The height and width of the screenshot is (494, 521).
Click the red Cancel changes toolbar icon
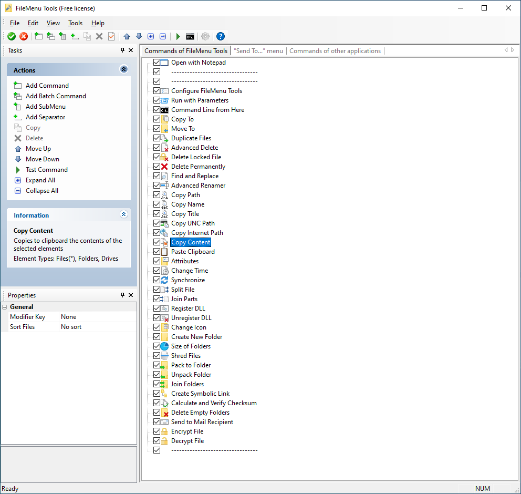[24, 36]
